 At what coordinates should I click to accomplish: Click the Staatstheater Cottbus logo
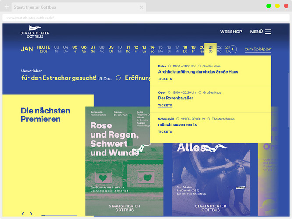tap(35, 32)
